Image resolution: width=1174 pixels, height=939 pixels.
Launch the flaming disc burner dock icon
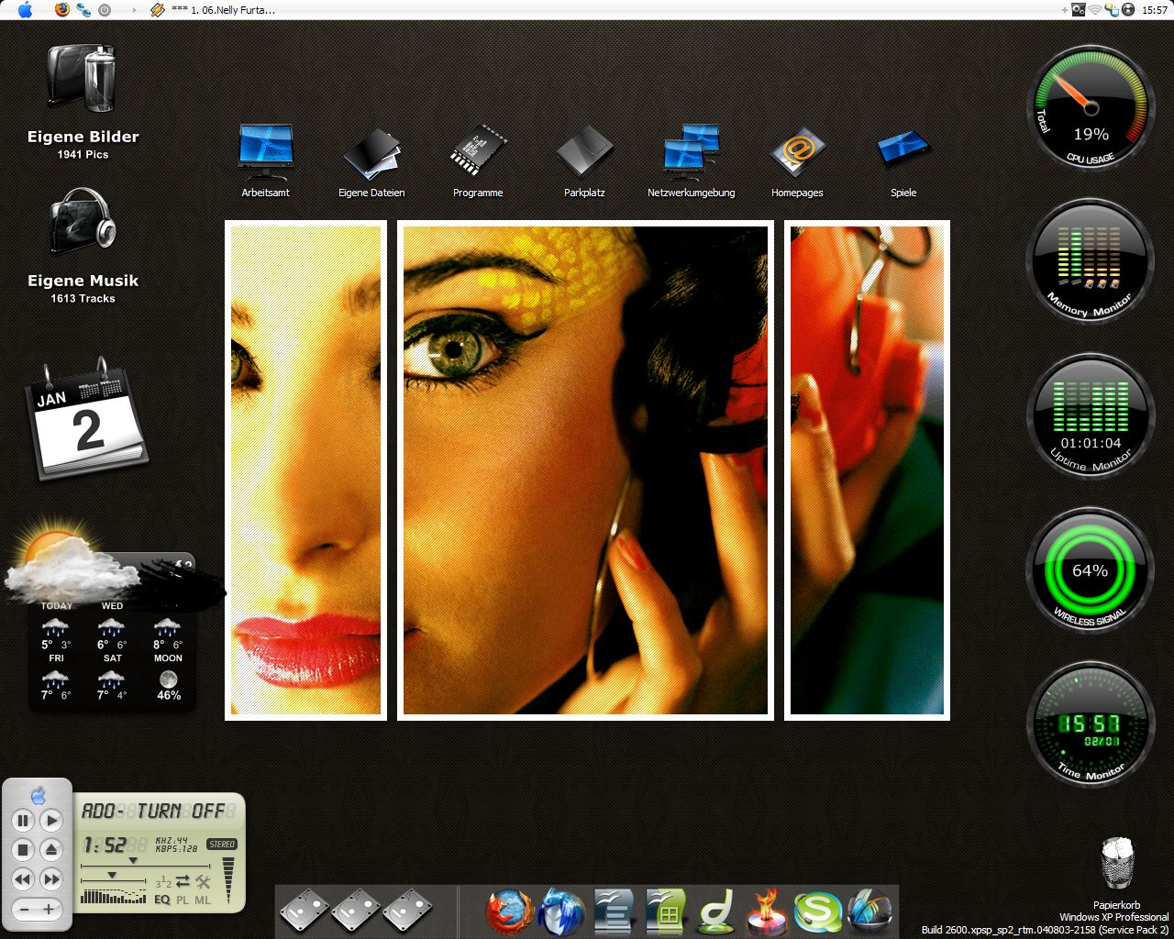[767, 912]
